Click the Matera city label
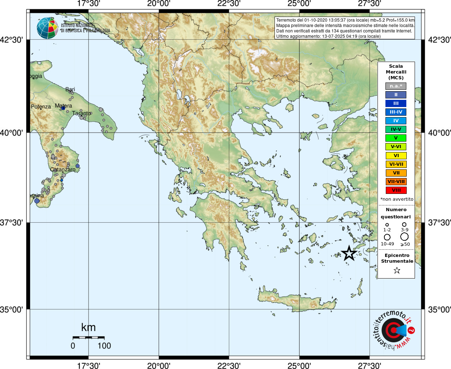 (x=63, y=106)
